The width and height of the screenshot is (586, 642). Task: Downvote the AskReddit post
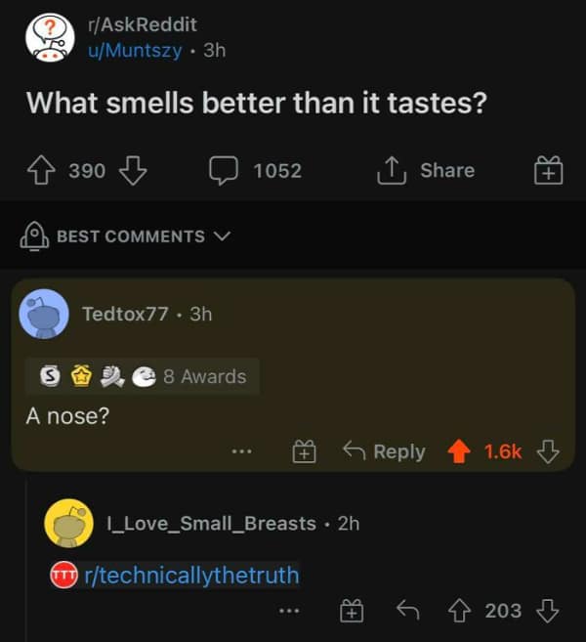coord(132,171)
